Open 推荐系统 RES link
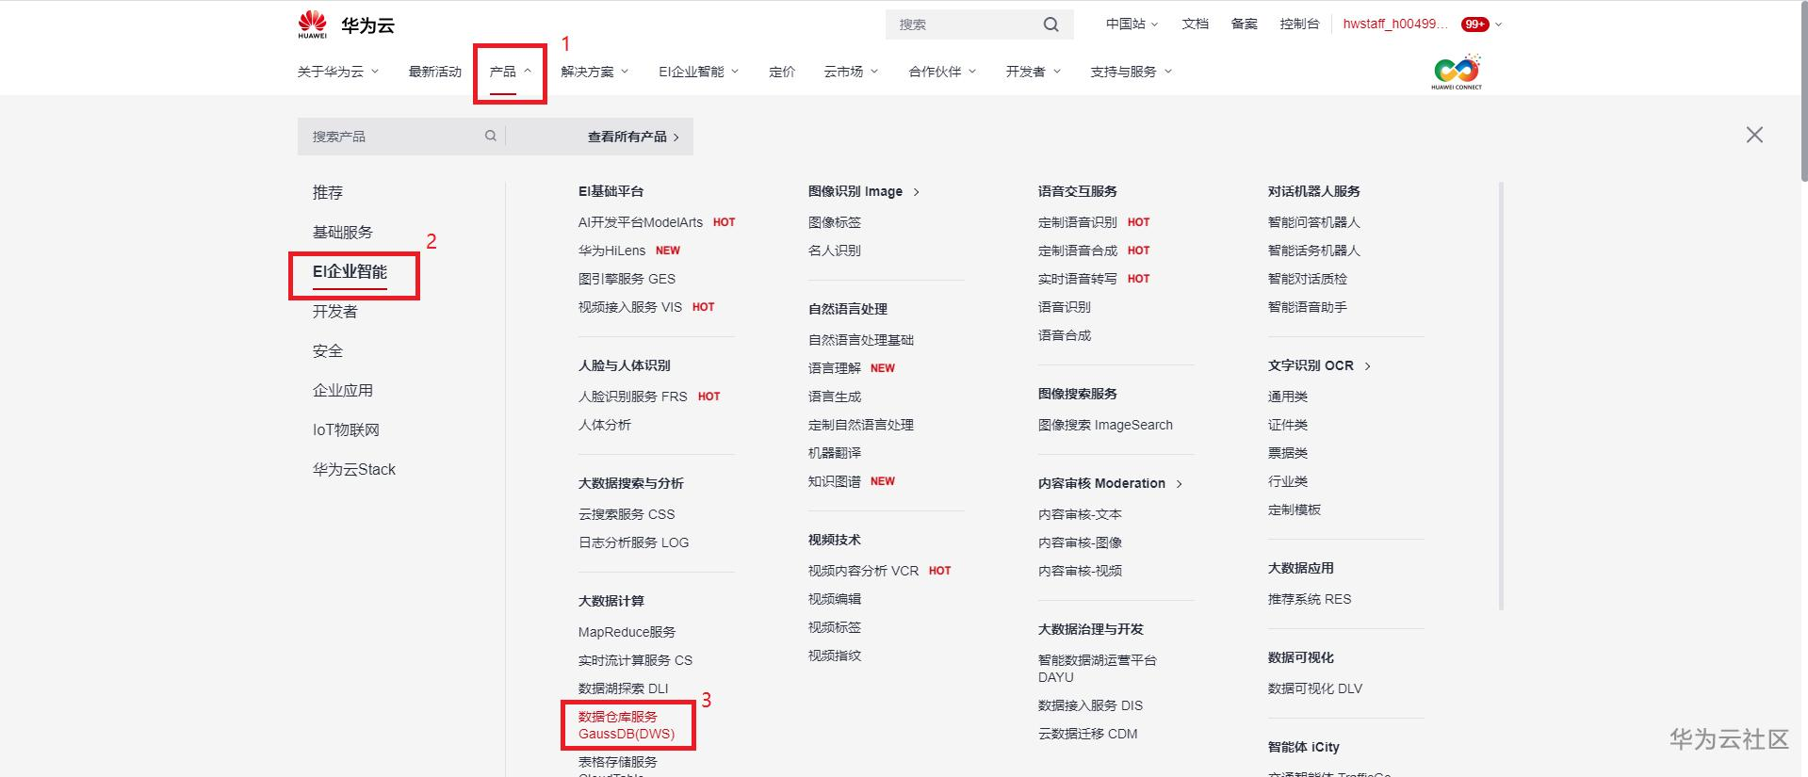1808x777 pixels. 1310,599
